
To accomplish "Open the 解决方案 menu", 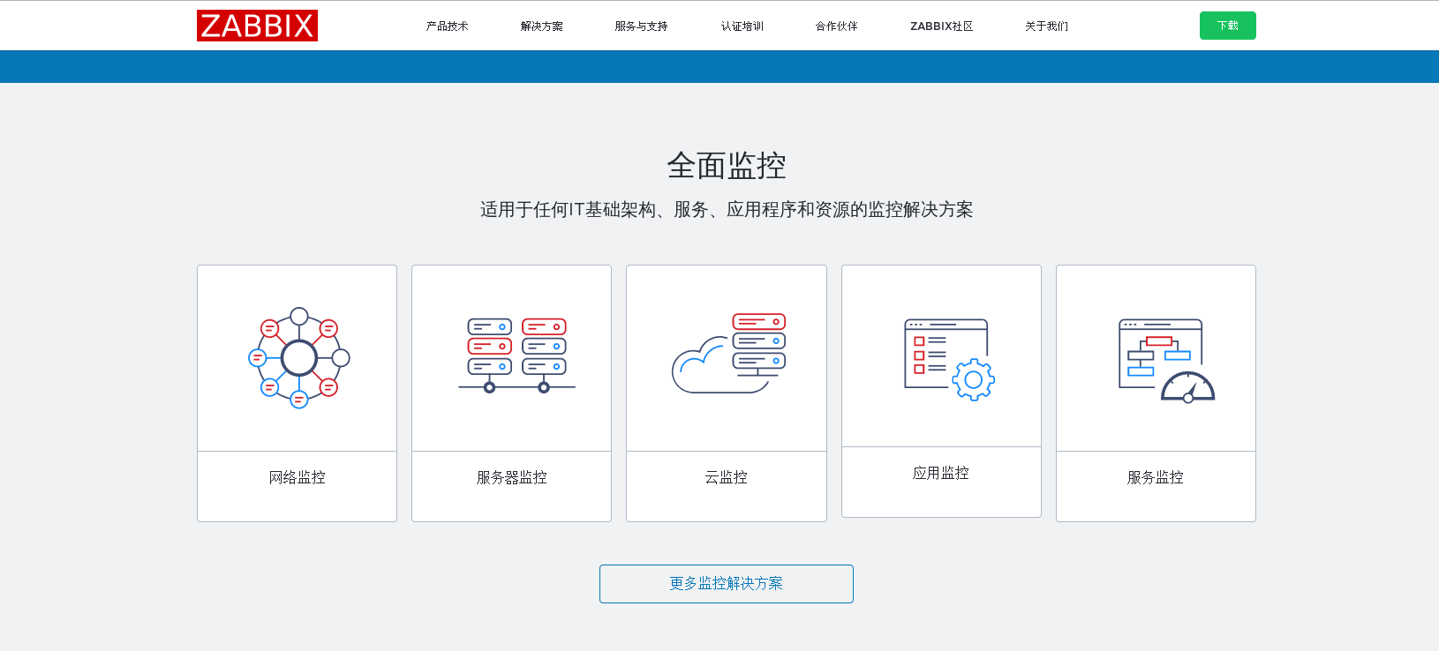I will pyautogui.click(x=541, y=26).
